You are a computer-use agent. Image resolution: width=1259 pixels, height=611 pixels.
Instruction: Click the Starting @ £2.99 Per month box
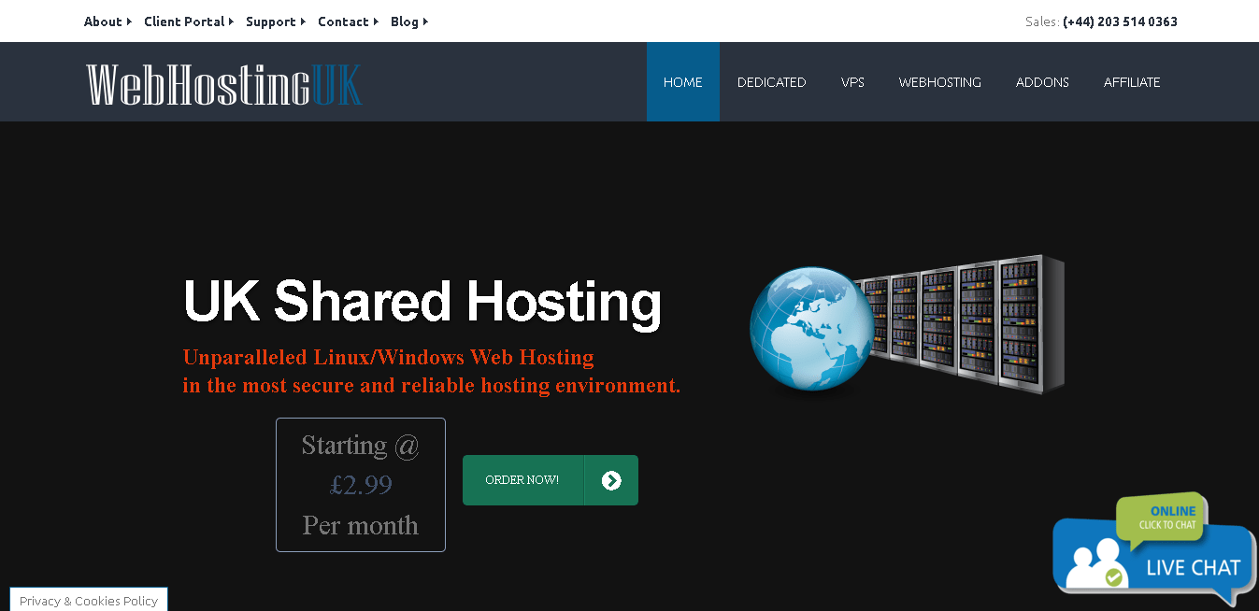coord(361,485)
